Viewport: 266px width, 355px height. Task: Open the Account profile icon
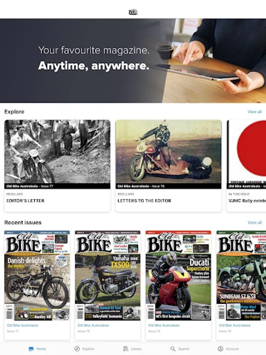click(x=220, y=349)
